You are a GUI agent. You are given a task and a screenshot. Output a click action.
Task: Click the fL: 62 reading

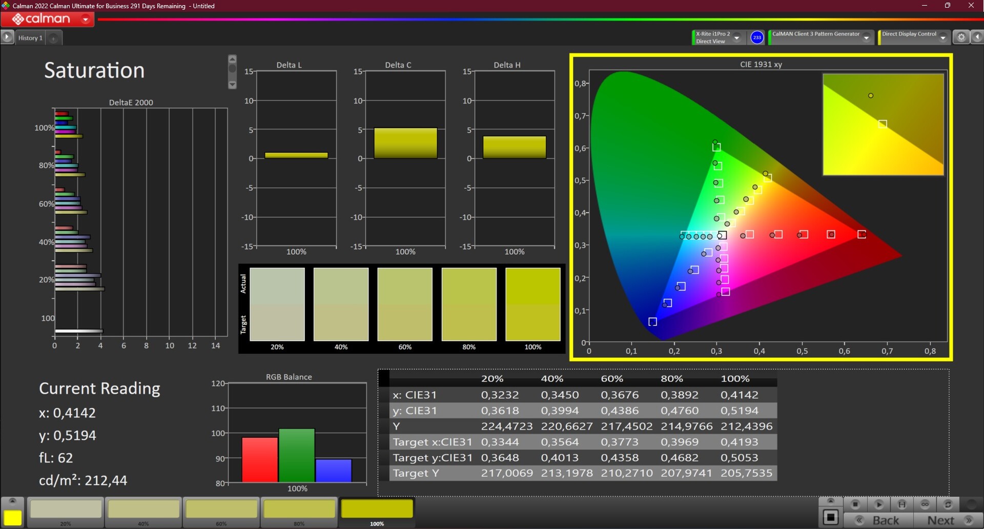point(56,458)
